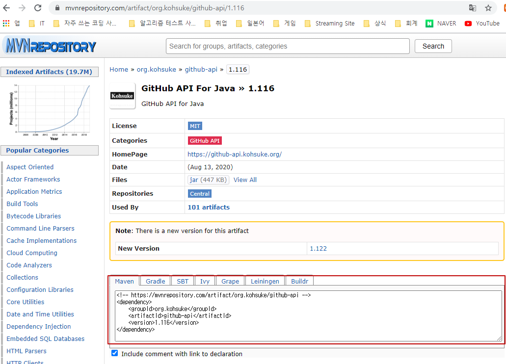
Task: Open the 취업 bookmark folder
Action: (216, 23)
